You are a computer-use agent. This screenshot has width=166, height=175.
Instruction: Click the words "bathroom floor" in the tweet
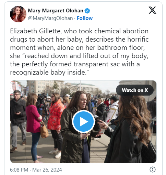[121, 47]
